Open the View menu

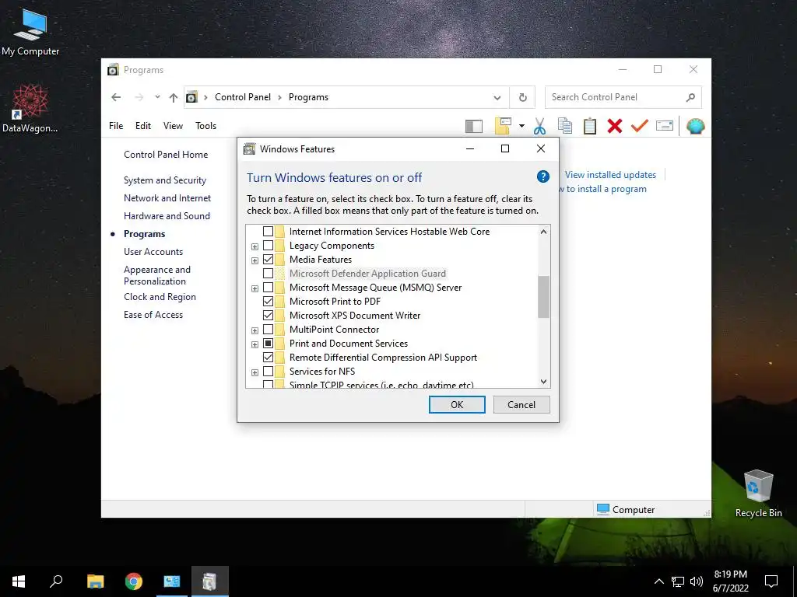click(x=173, y=126)
